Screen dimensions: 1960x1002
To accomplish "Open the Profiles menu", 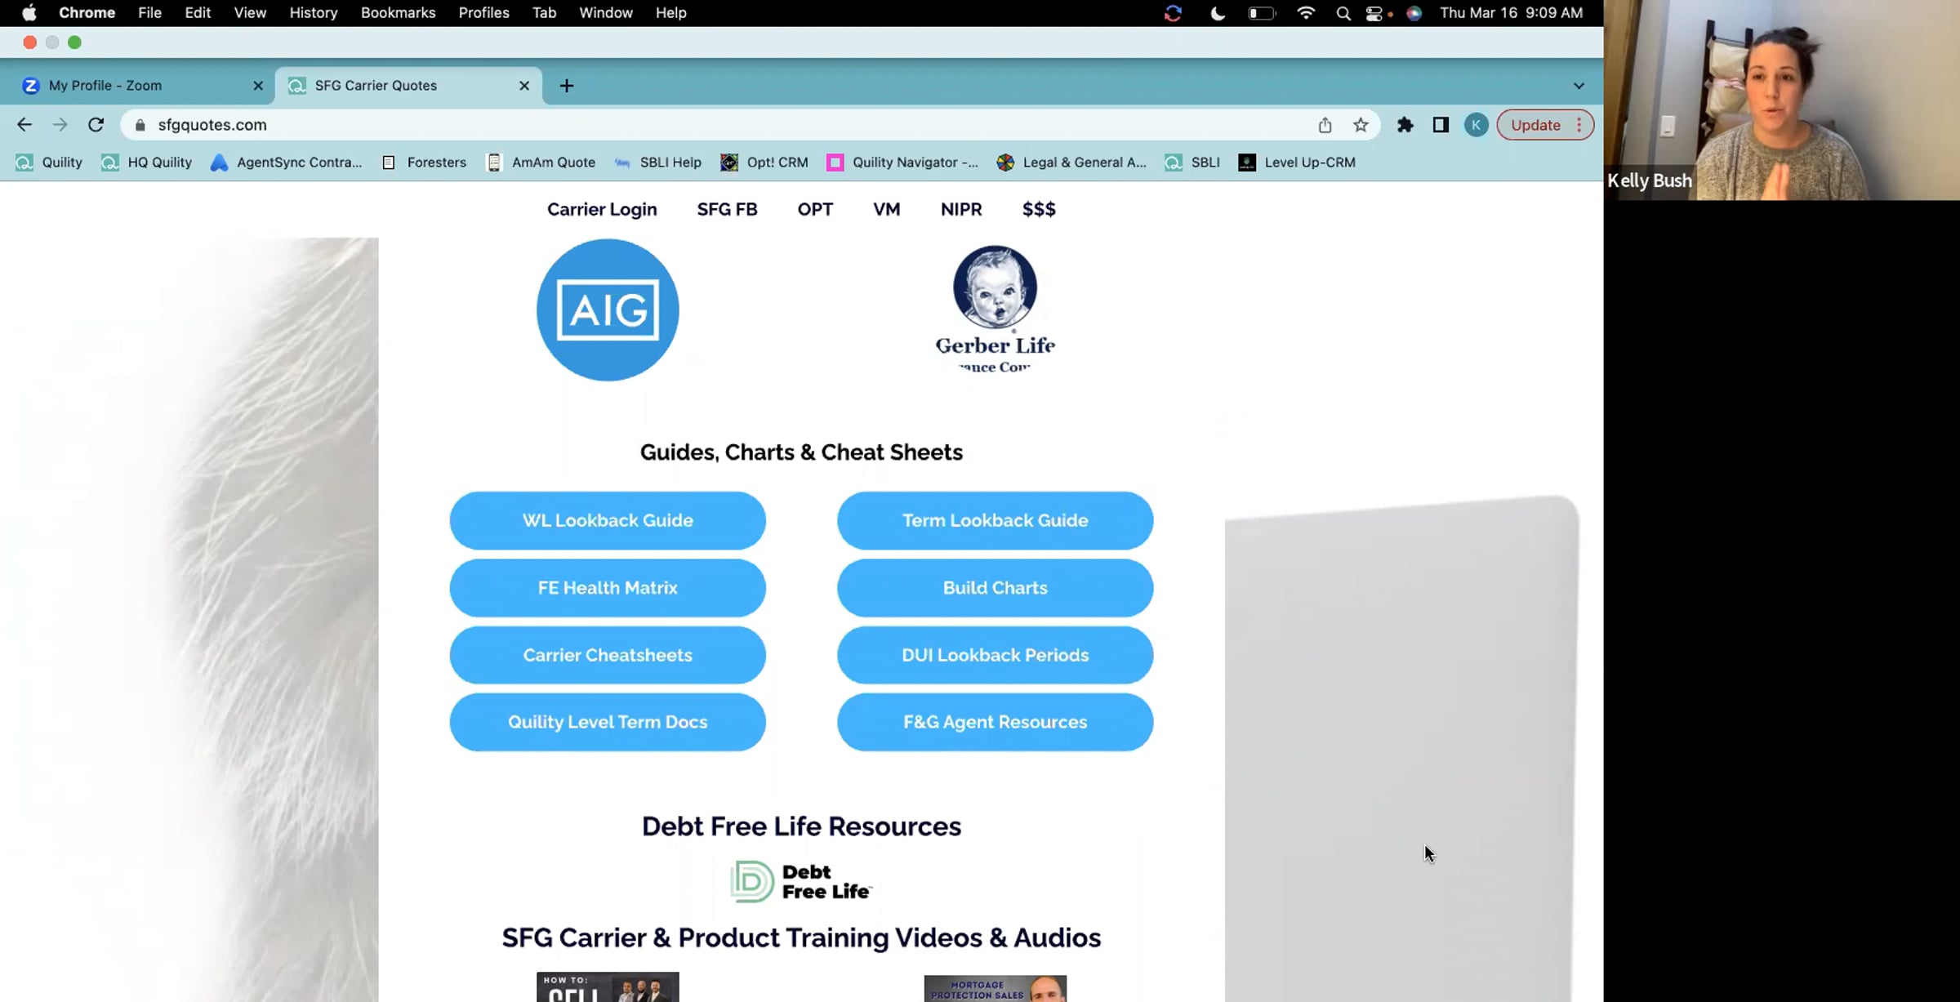I will 483,13.
